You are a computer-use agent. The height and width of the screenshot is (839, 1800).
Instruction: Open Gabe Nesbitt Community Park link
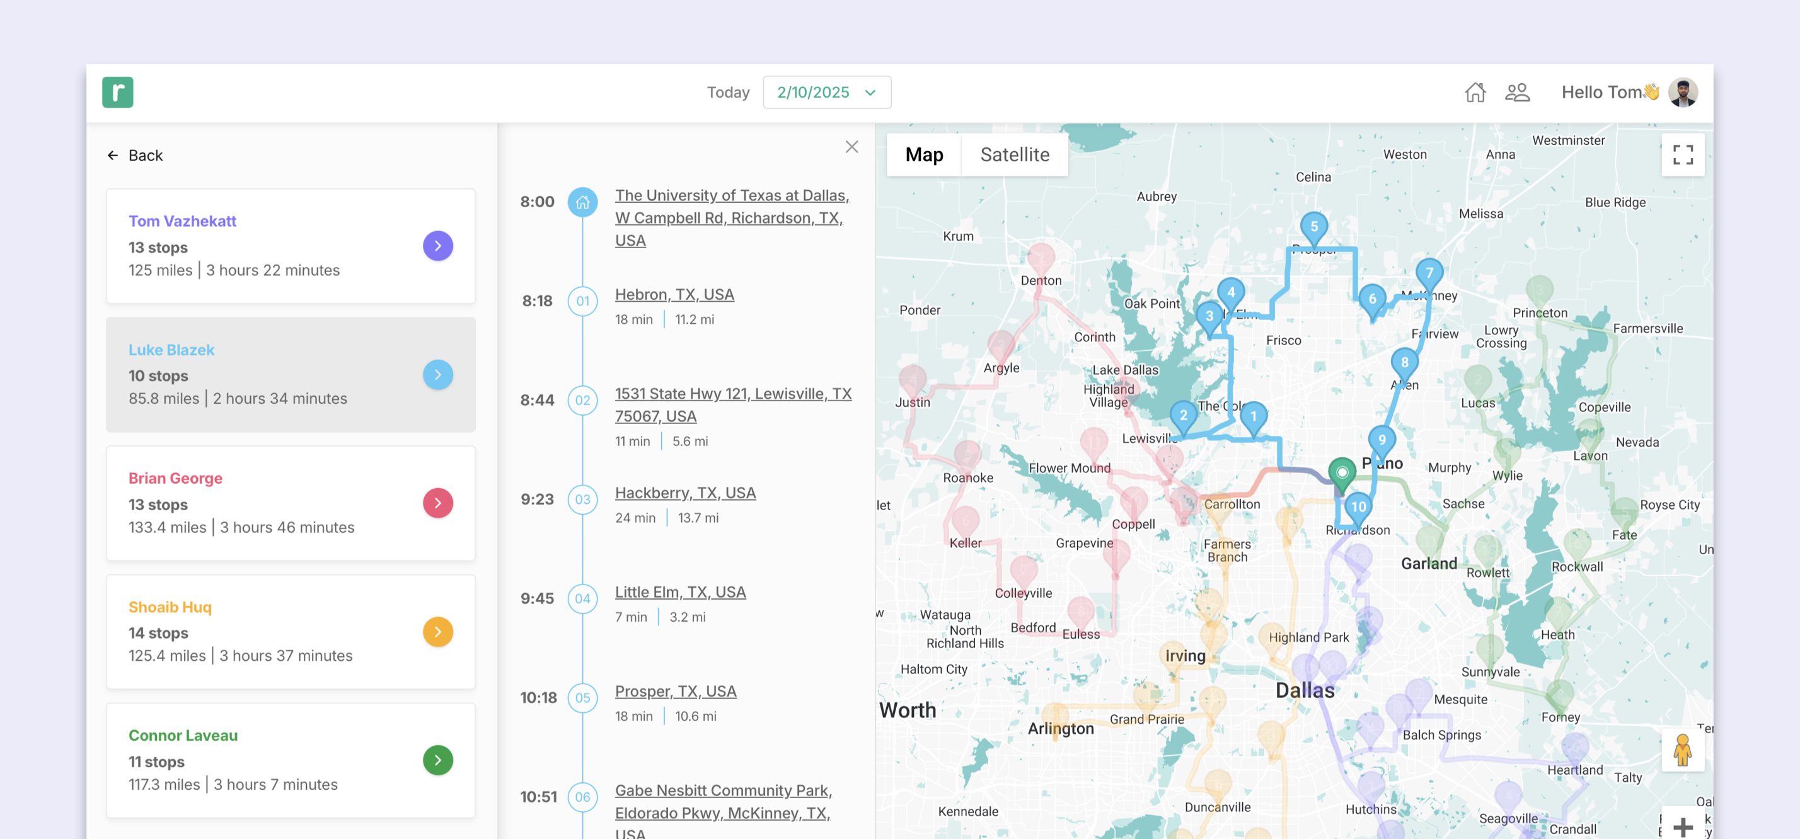724,813
